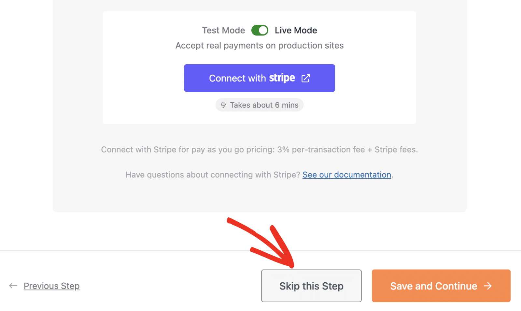Viewport: 521px width, 311px height.
Task: Click the Accept real payments description text
Action: tap(259, 45)
